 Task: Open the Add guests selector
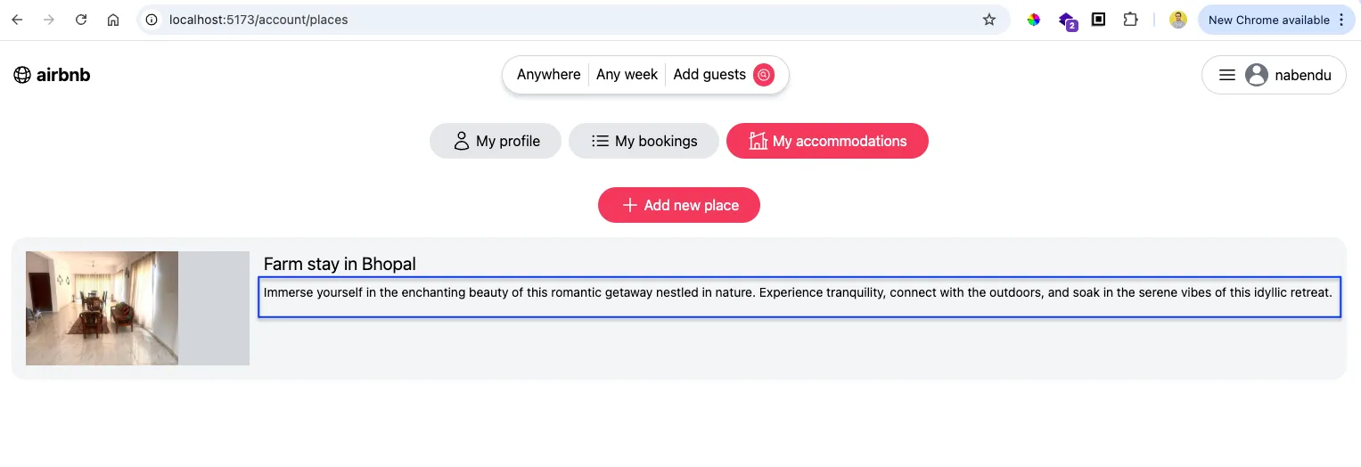(709, 75)
